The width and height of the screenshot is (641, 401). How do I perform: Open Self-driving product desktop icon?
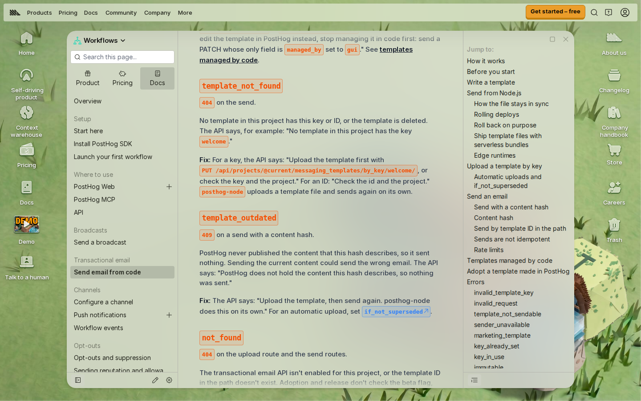coord(27,84)
